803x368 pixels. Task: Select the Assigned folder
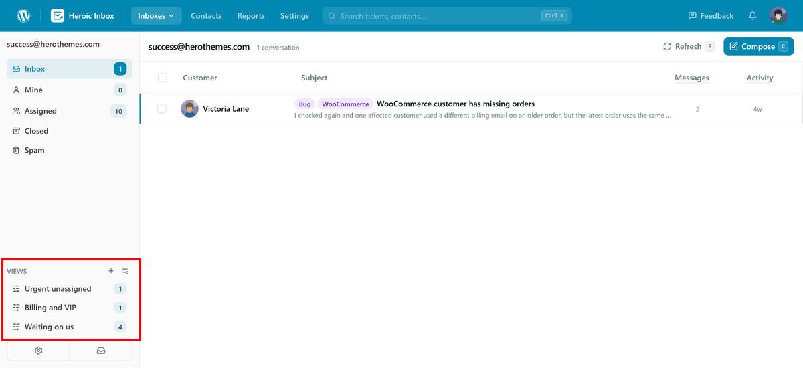click(70, 111)
